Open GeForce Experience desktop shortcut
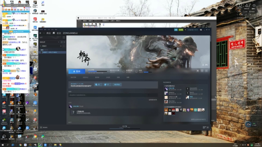Image resolution: width=262 pixels, height=147 pixels. [x=4, y=122]
